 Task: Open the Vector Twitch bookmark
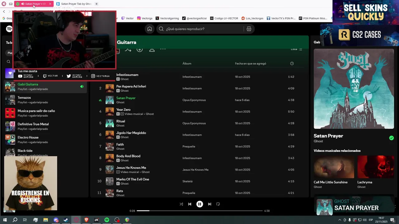click(x=127, y=18)
